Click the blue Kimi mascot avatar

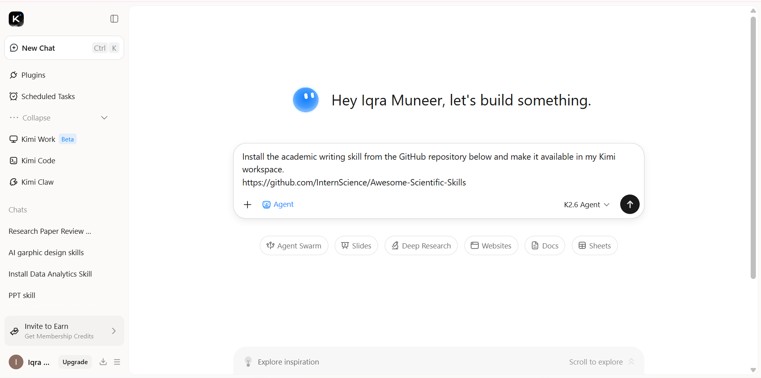coord(305,100)
